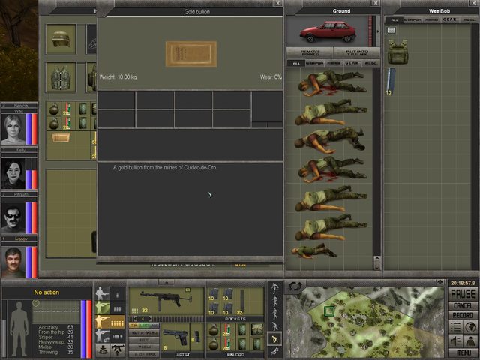Select the first corpse in Ground list
Image resolution: width=480 pixels, height=360 pixels.
(x=332, y=82)
